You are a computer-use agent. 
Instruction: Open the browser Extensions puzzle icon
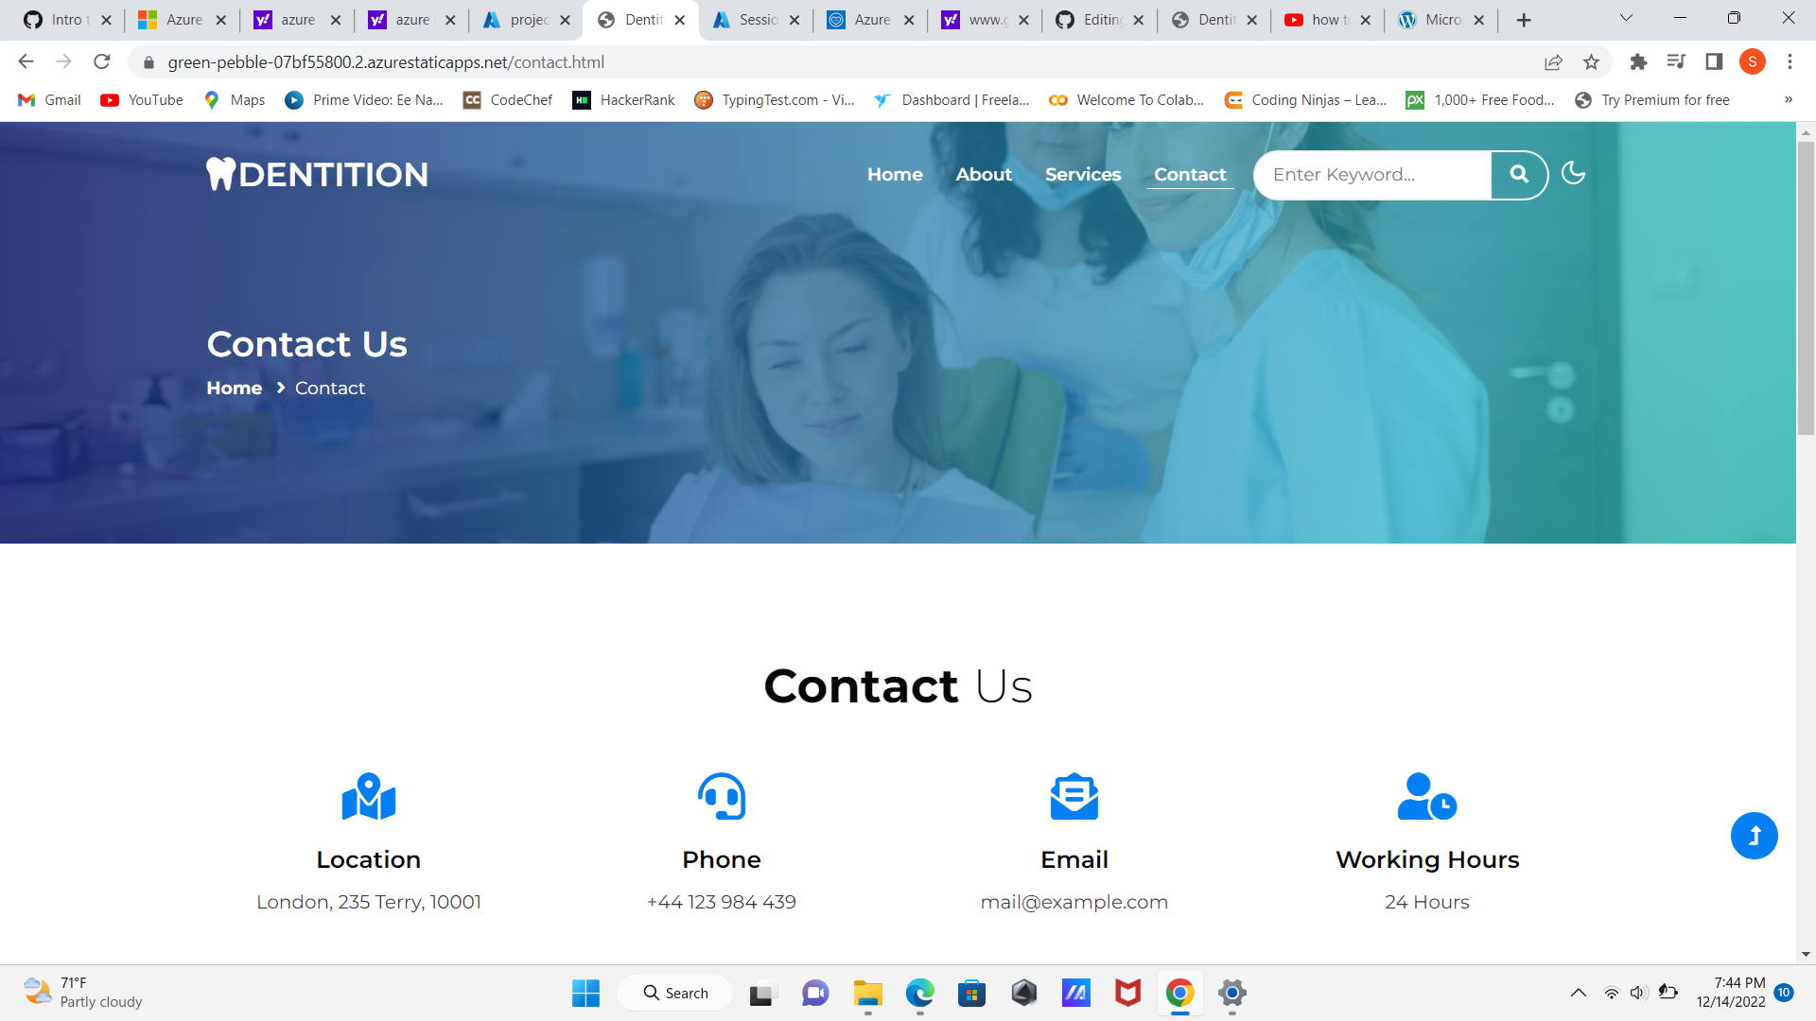[1638, 62]
